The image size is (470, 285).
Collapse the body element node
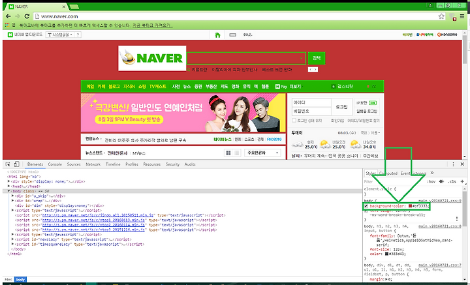[x=8, y=191]
